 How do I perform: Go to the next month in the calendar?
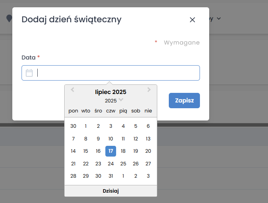[149, 90]
